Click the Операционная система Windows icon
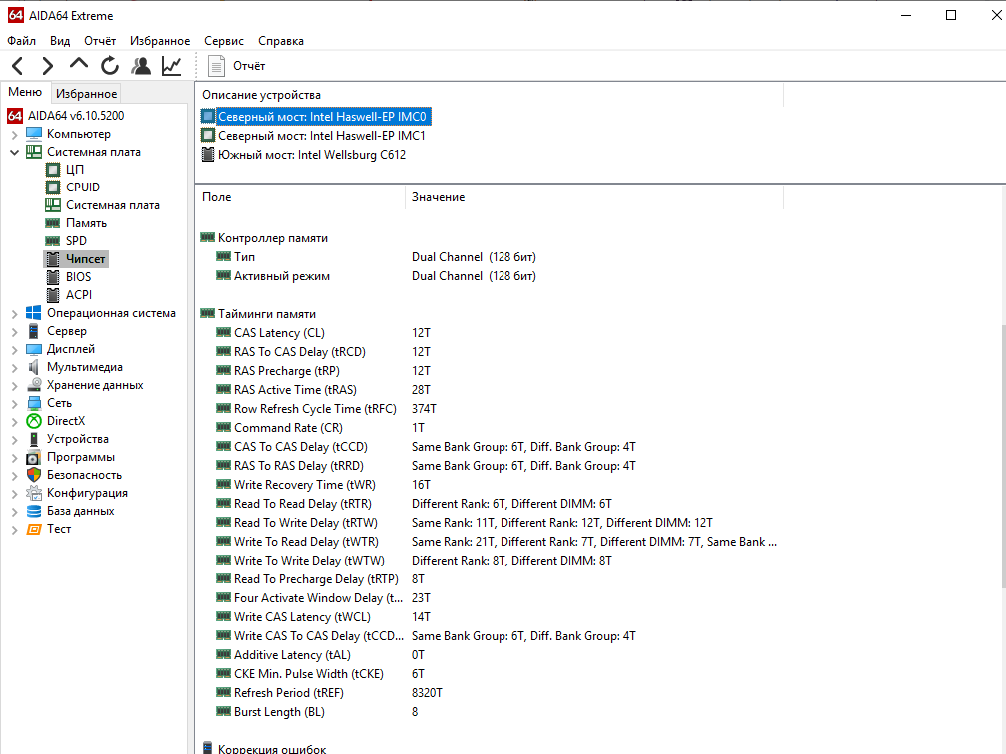This screenshot has height=754, width=1006. coord(33,313)
